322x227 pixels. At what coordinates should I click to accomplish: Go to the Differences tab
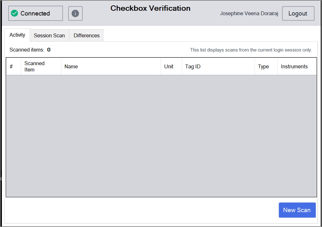point(86,35)
